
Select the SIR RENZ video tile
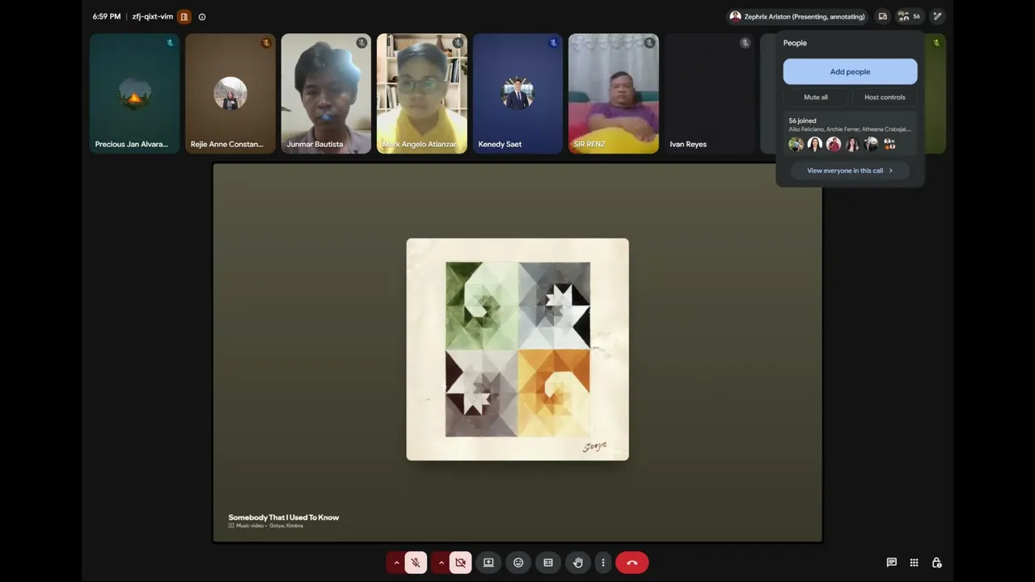[x=613, y=93]
